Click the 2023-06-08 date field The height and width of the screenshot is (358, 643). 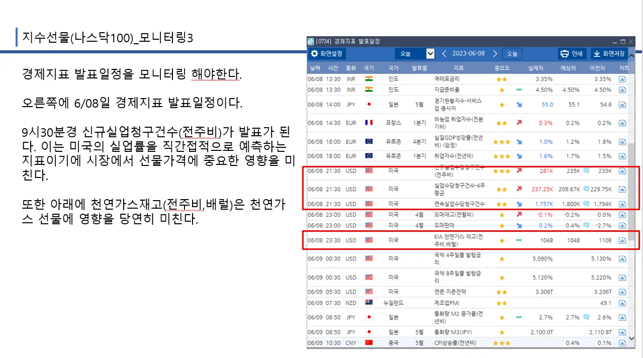point(469,53)
